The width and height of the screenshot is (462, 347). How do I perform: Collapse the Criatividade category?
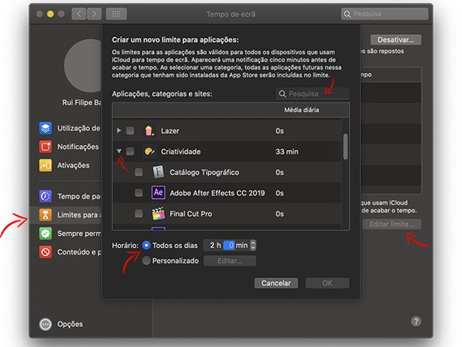tap(119, 151)
